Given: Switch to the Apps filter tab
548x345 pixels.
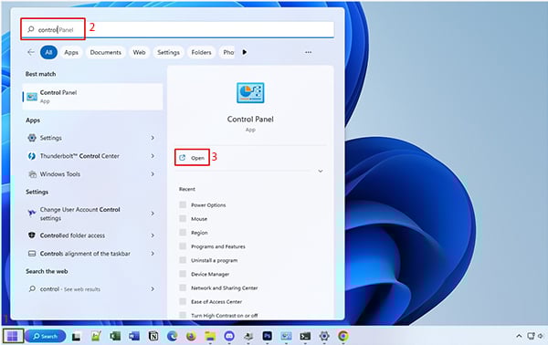Looking at the screenshot, I should (71, 52).
